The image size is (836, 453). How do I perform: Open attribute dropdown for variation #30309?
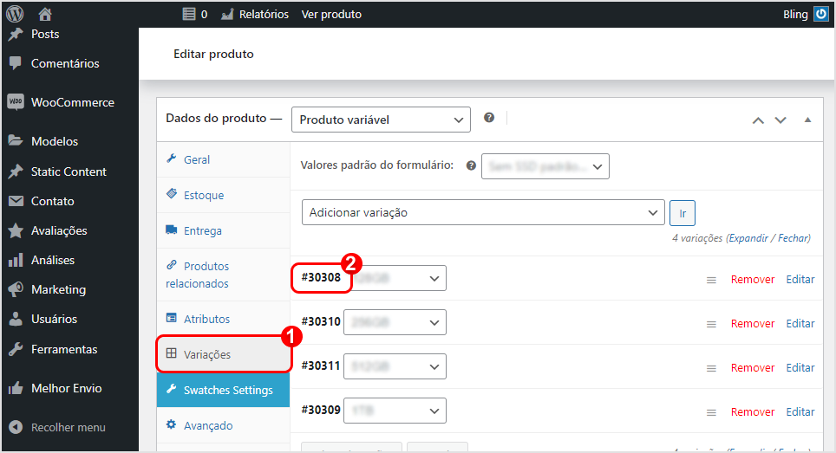[395, 411]
